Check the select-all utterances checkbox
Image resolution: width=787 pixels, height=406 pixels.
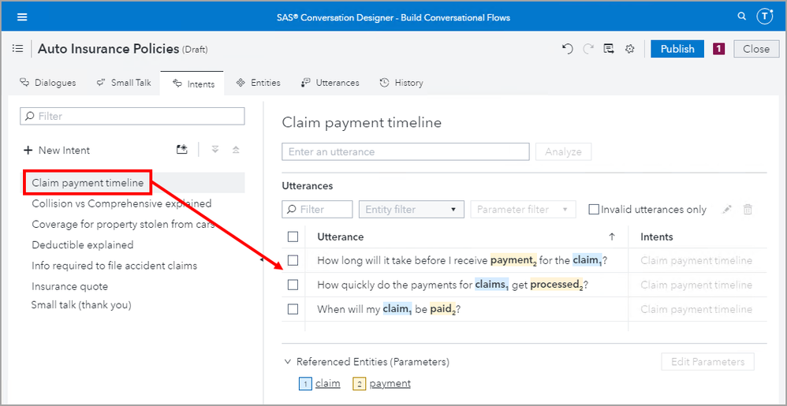(x=293, y=237)
